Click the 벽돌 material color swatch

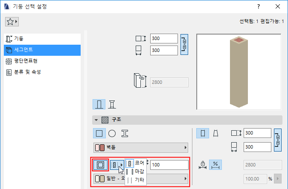[x=100, y=148]
